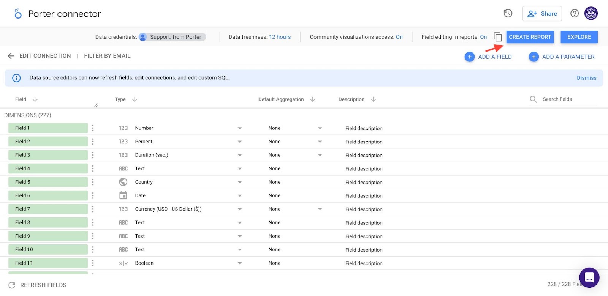Click the plus icon for Add a Parameter
This screenshot has width=608, height=296.
(534, 57)
